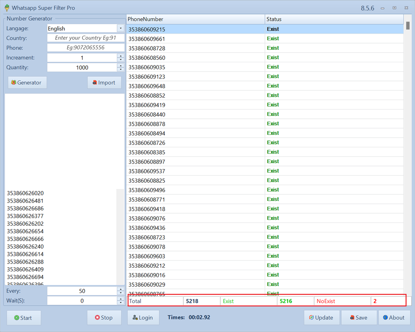Sort by PhoneNumber column header
Image resolution: width=415 pixels, height=332 pixels.
point(195,19)
